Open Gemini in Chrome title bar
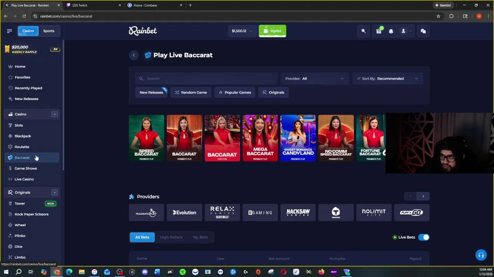The height and width of the screenshot is (277, 494). tap(443, 5)
